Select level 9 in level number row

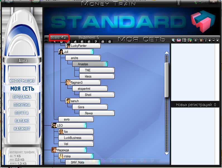tap(110, 42)
